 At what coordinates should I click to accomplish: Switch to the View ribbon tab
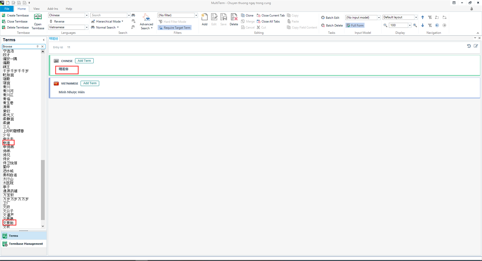tap(36, 9)
